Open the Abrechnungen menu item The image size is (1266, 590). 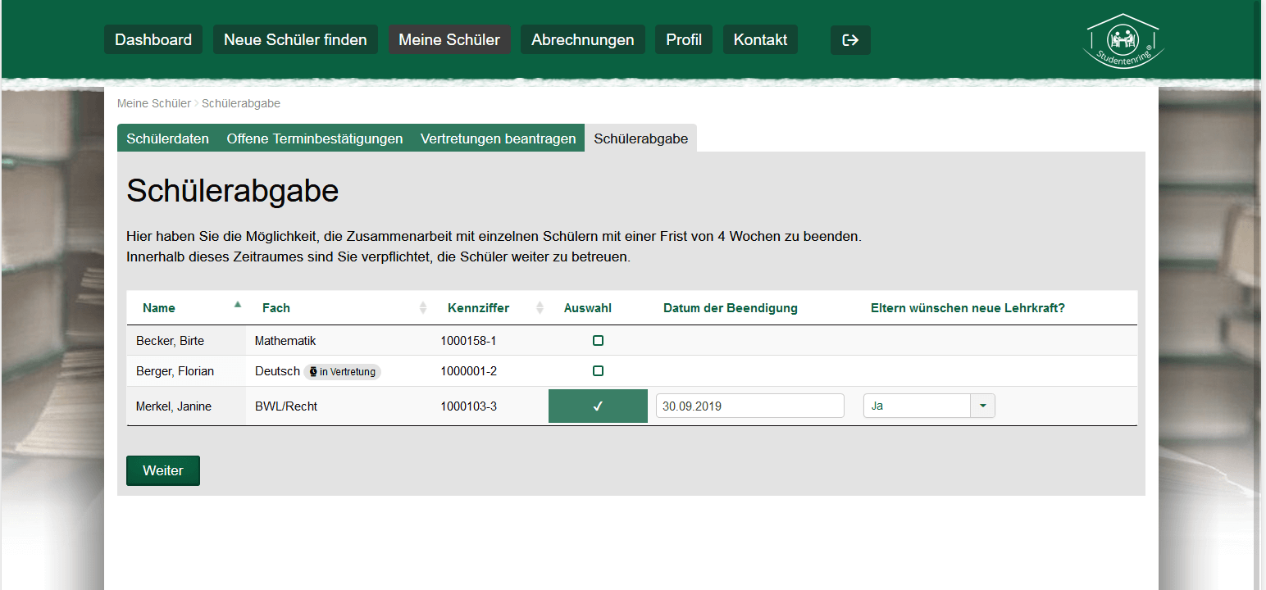tap(582, 39)
